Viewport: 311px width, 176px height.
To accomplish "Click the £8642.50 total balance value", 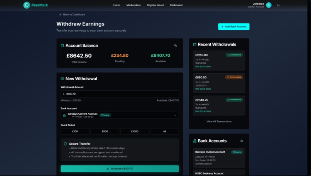I will click(79, 56).
